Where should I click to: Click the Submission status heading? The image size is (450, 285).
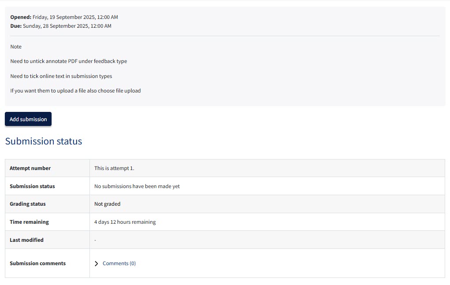click(x=44, y=141)
